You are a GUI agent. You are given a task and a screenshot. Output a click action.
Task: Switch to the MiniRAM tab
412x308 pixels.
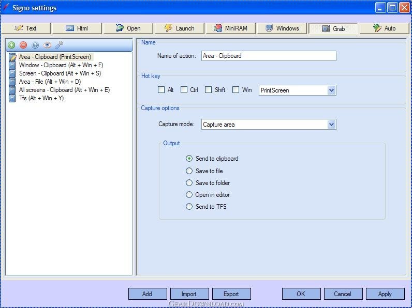pyautogui.click(x=230, y=28)
